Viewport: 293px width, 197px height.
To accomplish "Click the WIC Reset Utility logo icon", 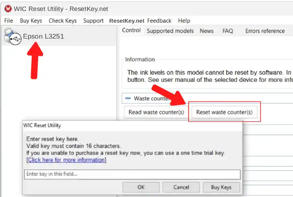I will click(8, 9).
